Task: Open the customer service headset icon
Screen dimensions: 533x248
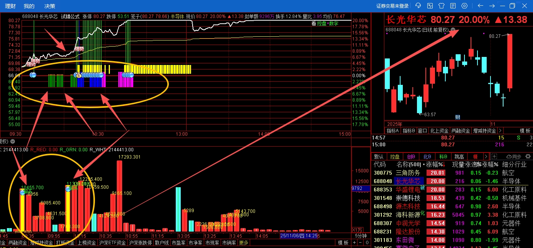Action: point(418,6)
